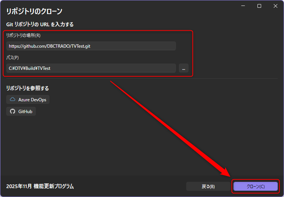Click the 2025年11月 機能更新プログラム text
Image resolution: width=284 pixels, height=197 pixels.
pos(40,186)
